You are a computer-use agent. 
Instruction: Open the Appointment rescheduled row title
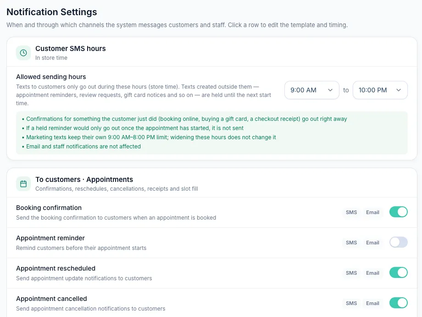click(x=56, y=268)
